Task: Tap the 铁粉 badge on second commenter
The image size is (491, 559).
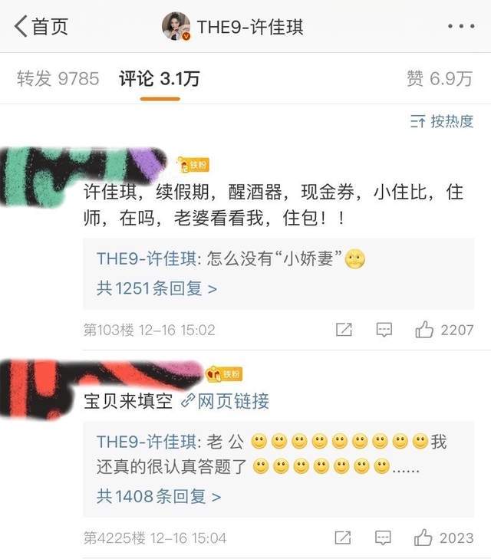Action: click(x=225, y=374)
